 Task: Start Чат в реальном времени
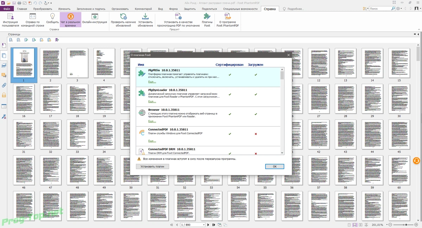pos(70,20)
